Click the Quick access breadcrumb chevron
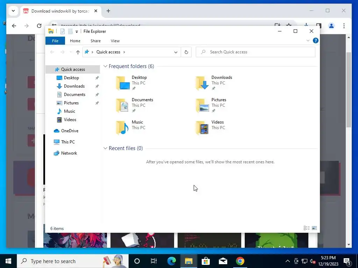 pos(124,52)
